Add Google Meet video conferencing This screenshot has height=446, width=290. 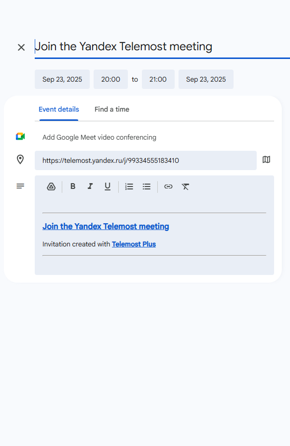99,137
